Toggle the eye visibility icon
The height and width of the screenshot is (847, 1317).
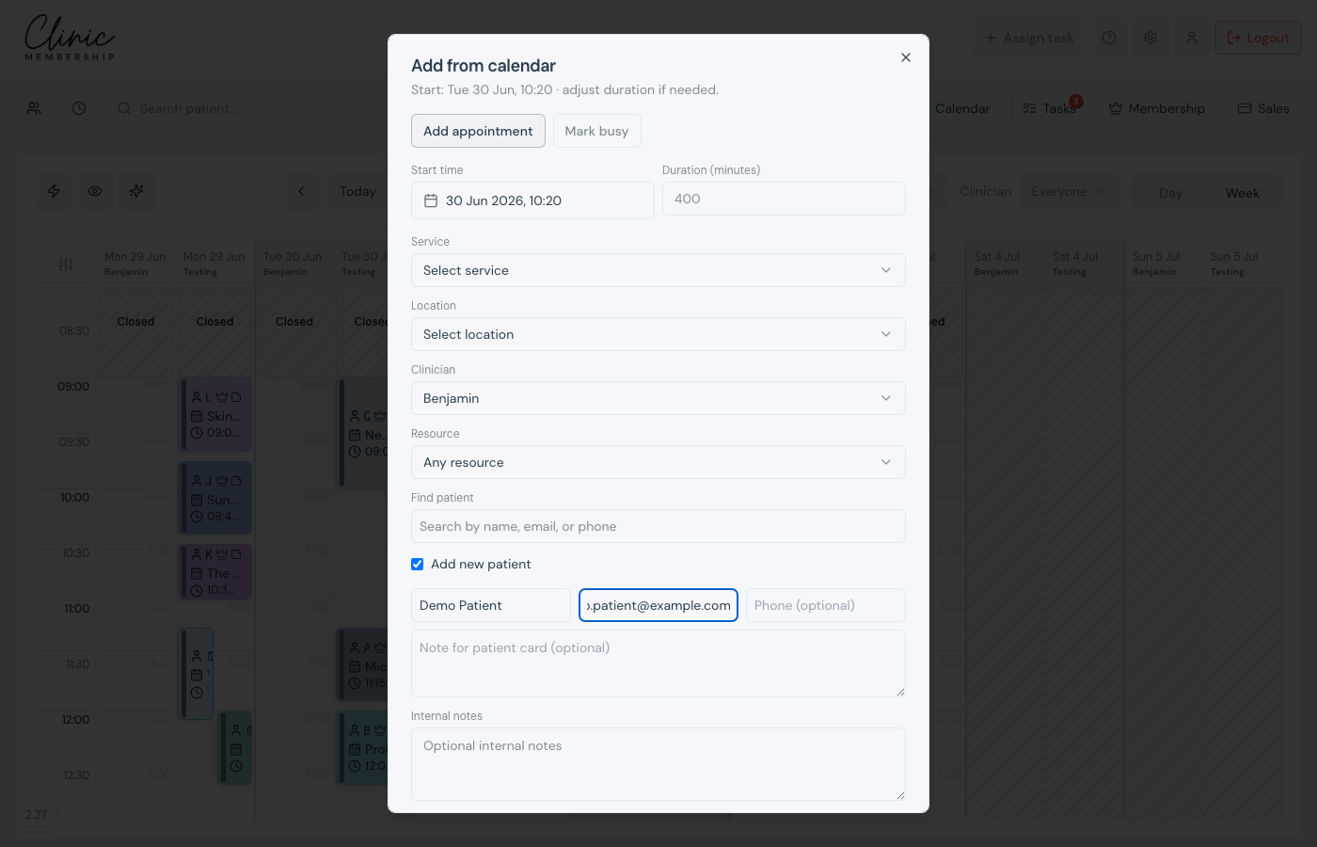click(x=95, y=191)
